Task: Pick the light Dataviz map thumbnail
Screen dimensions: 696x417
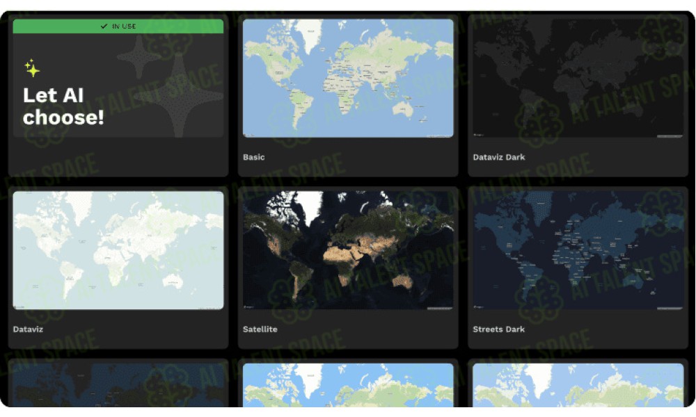Action: coord(118,250)
